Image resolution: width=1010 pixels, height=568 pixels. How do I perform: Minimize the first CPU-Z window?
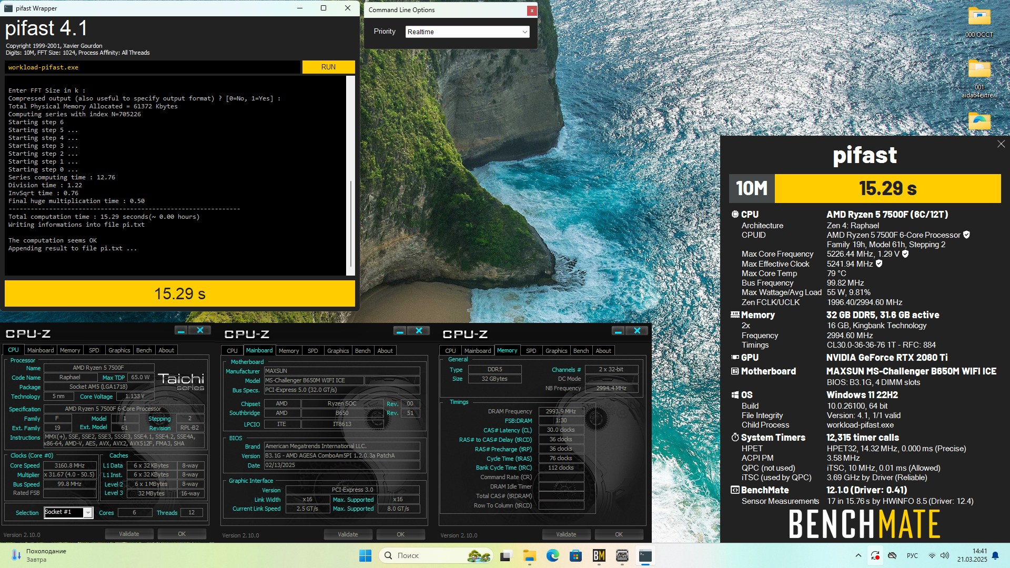click(181, 330)
